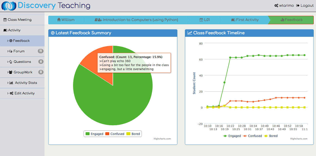Toggle Confused series in pie chart legend
This screenshot has width=316, height=156.
coord(115,134)
